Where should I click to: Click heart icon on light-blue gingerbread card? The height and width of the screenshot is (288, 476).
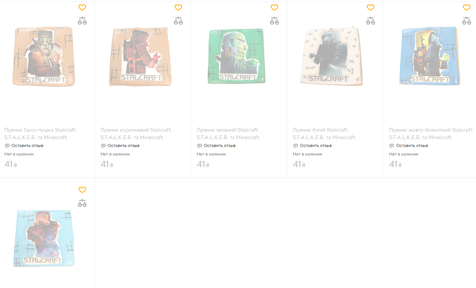point(82,190)
